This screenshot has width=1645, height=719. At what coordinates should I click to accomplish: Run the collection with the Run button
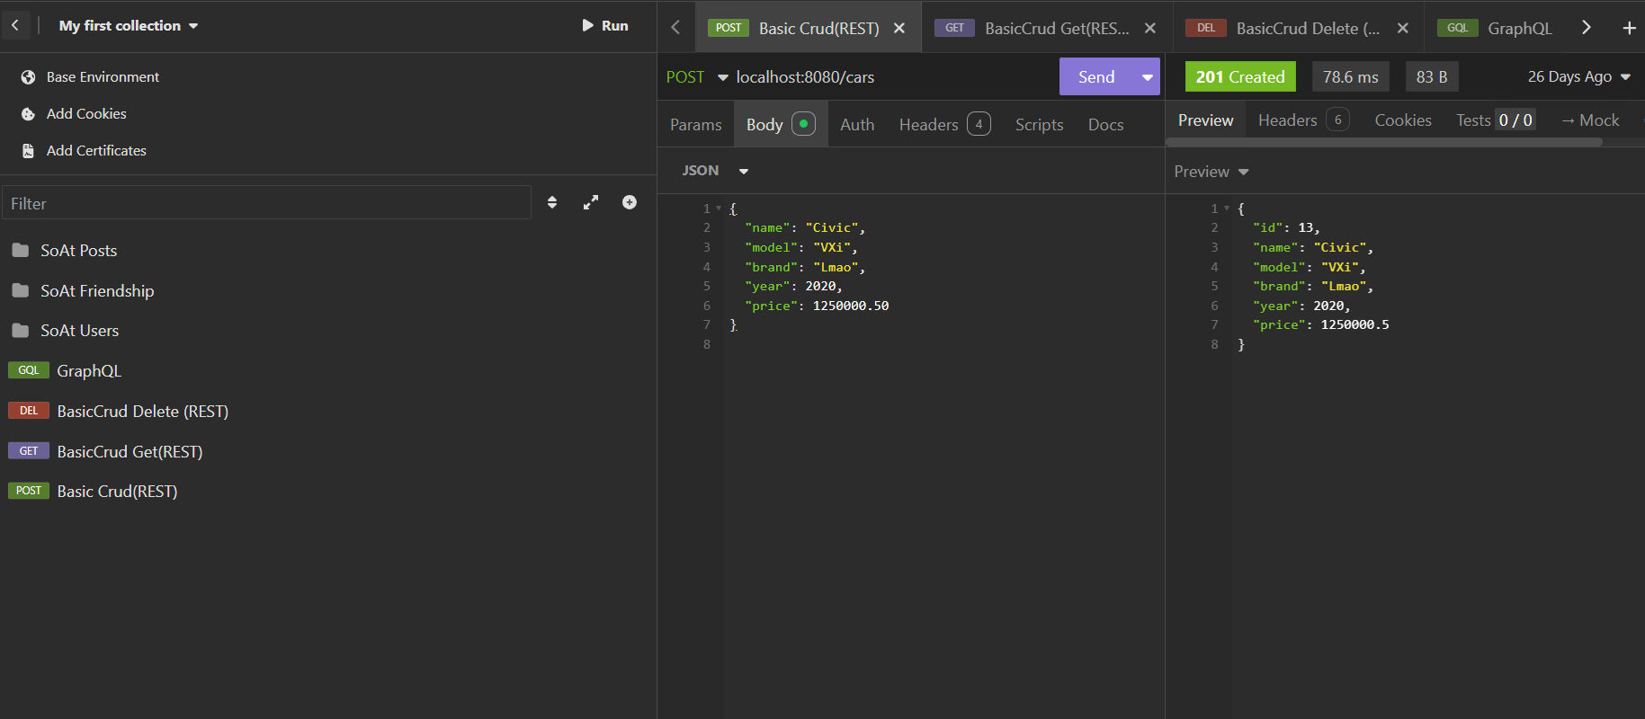604,25
